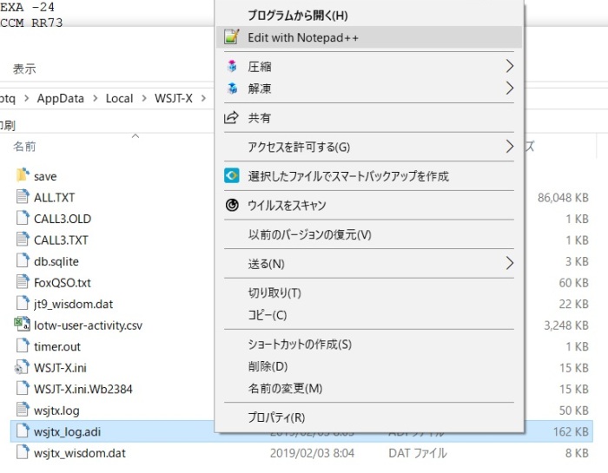This screenshot has height=473, width=608.
Task: Click the db.sqlite file icon
Action: click(x=23, y=260)
